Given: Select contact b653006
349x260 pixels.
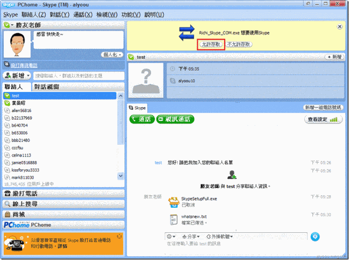Looking at the screenshot, I should pos(59,133).
